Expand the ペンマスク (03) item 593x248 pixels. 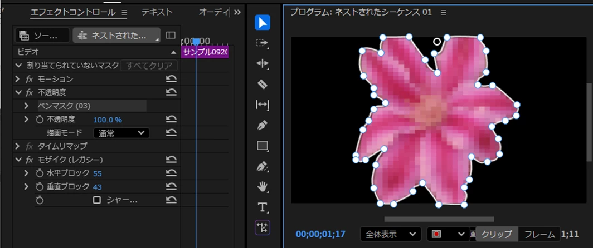[x=27, y=106]
